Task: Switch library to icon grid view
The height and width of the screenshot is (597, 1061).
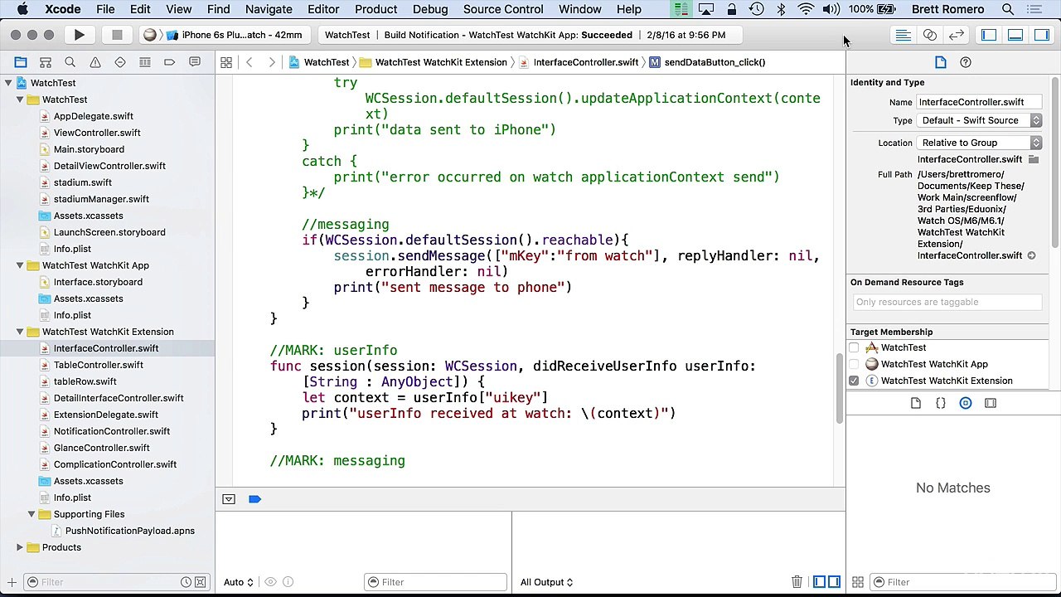Action: pos(858,582)
